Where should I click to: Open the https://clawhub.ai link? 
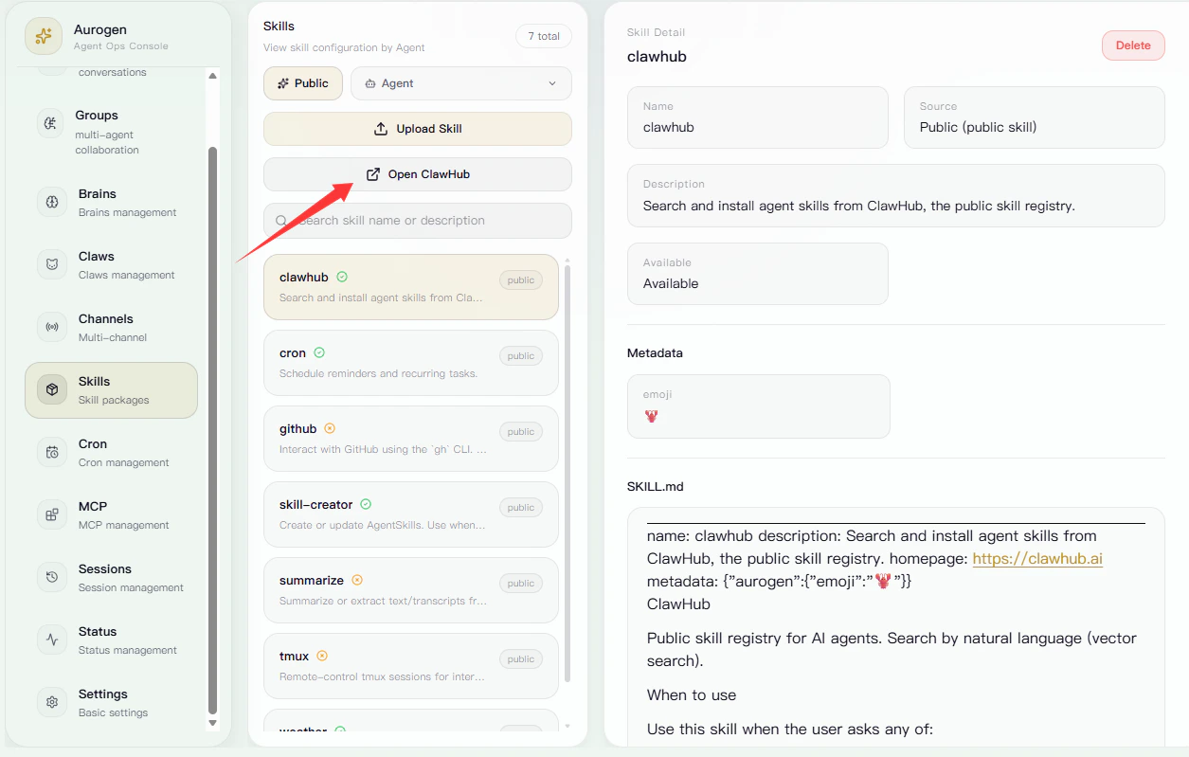tap(1037, 558)
